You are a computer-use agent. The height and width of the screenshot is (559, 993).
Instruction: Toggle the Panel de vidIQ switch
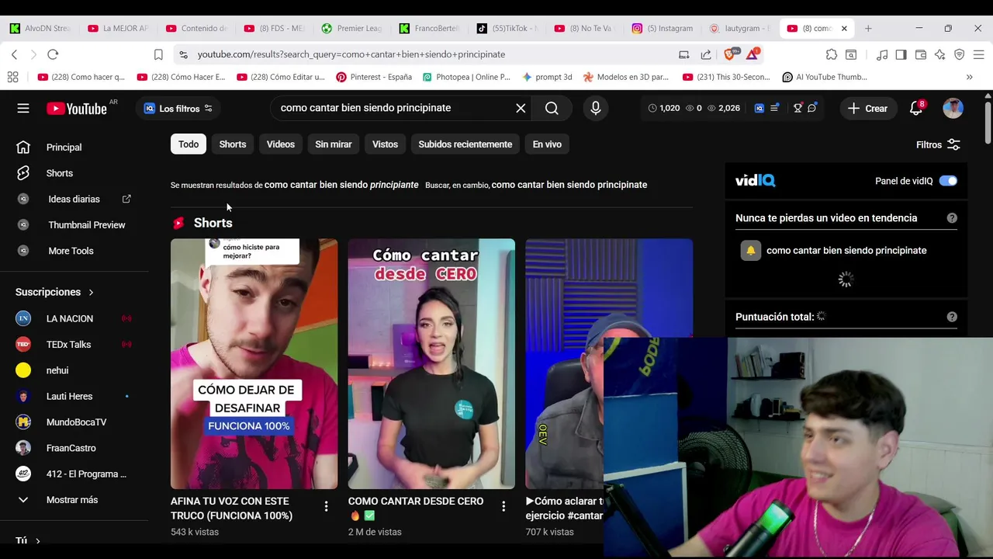pos(948,181)
